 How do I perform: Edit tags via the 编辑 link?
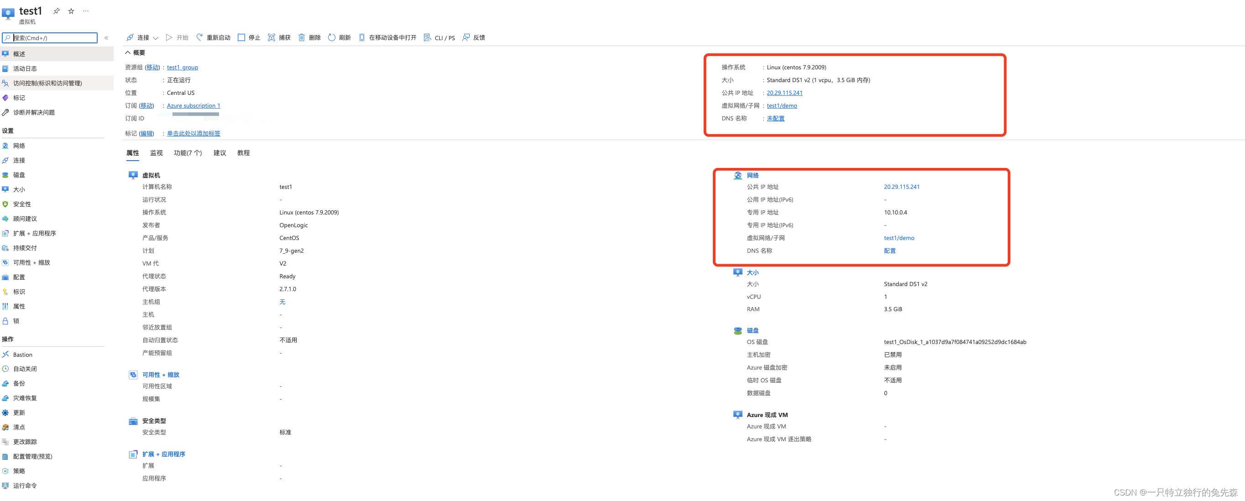pos(146,133)
